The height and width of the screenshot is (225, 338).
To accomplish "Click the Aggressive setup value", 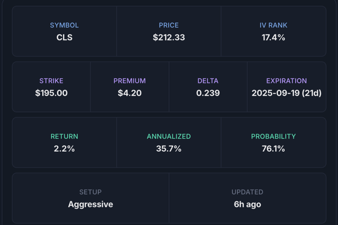I will pyautogui.click(x=91, y=204).
